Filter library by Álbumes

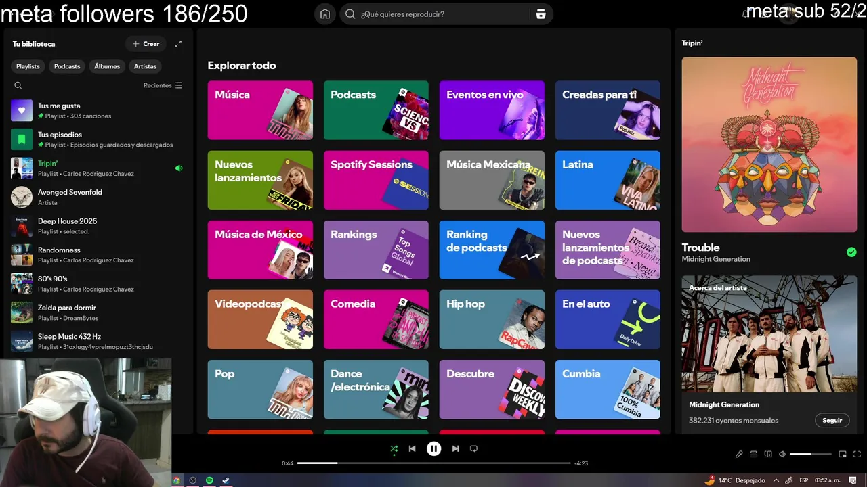[x=107, y=66]
